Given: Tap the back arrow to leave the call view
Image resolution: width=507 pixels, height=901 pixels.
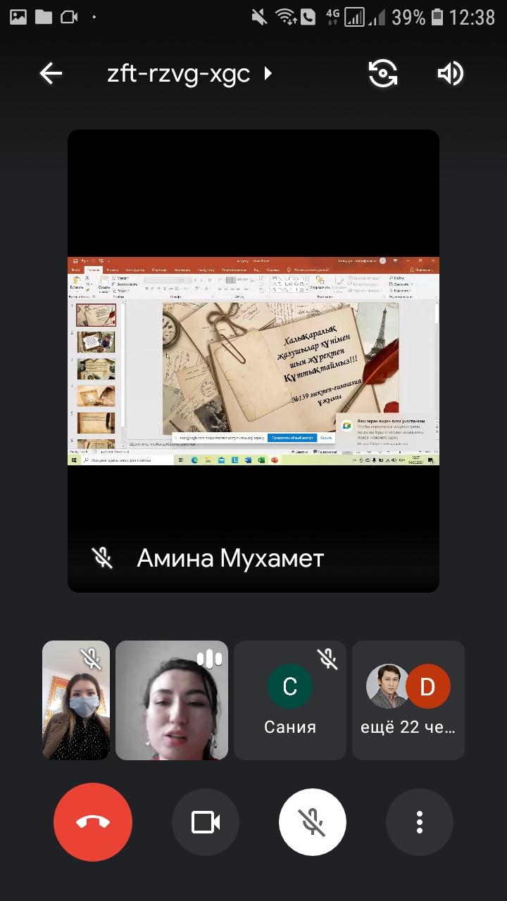Looking at the screenshot, I should (x=51, y=73).
